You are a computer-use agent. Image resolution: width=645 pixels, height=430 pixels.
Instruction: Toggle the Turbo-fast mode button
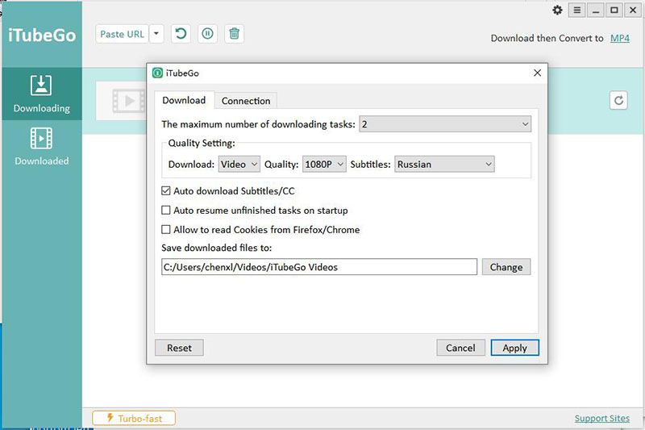pos(134,418)
